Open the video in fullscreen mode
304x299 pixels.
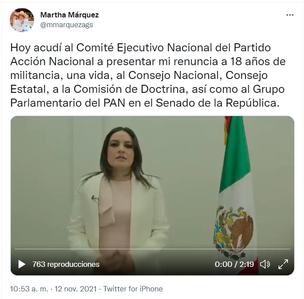click(x=283, y=264)
